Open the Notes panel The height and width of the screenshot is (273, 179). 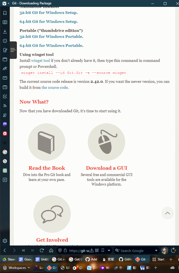[x=5, y=50]
